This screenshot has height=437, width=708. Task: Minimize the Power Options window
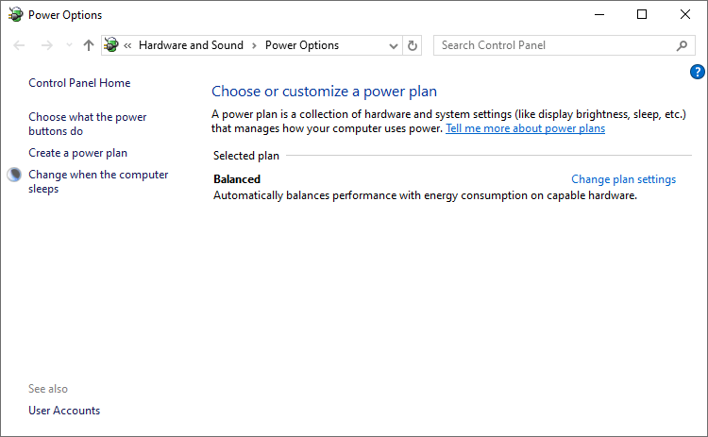pyautogui.click(x=599, y=14)
